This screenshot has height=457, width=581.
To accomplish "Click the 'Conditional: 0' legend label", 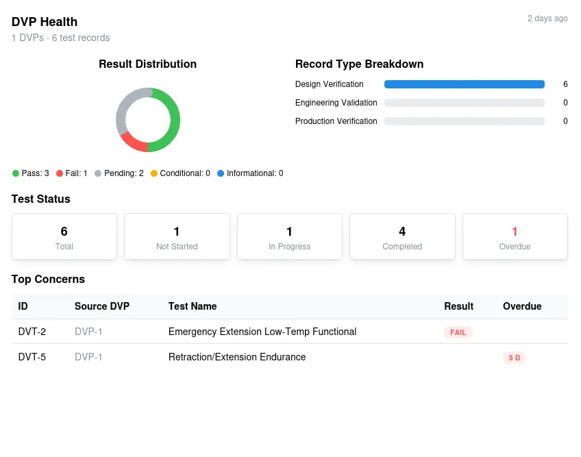I will (x=185, y=173).
